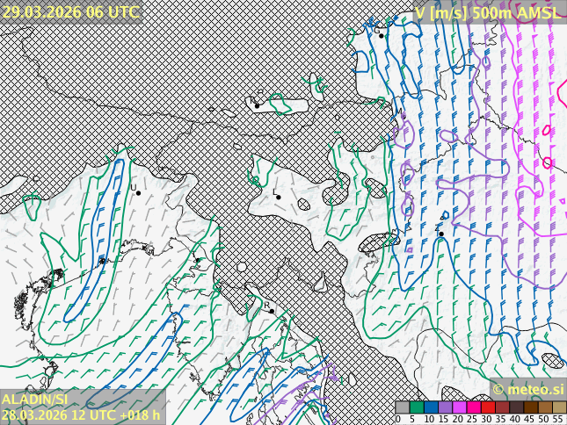Click the 'V [m/s] 500m AMSL' title

coord(486,12)
